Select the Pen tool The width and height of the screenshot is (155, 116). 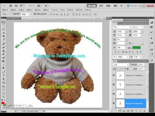pyautogui.click(x=4, y=72)
